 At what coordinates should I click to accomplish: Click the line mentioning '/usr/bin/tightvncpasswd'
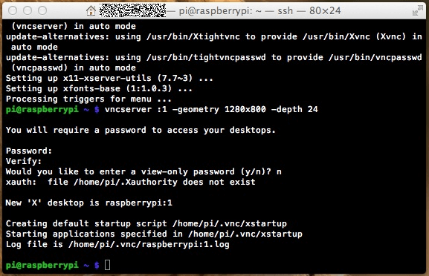[214, 58]
